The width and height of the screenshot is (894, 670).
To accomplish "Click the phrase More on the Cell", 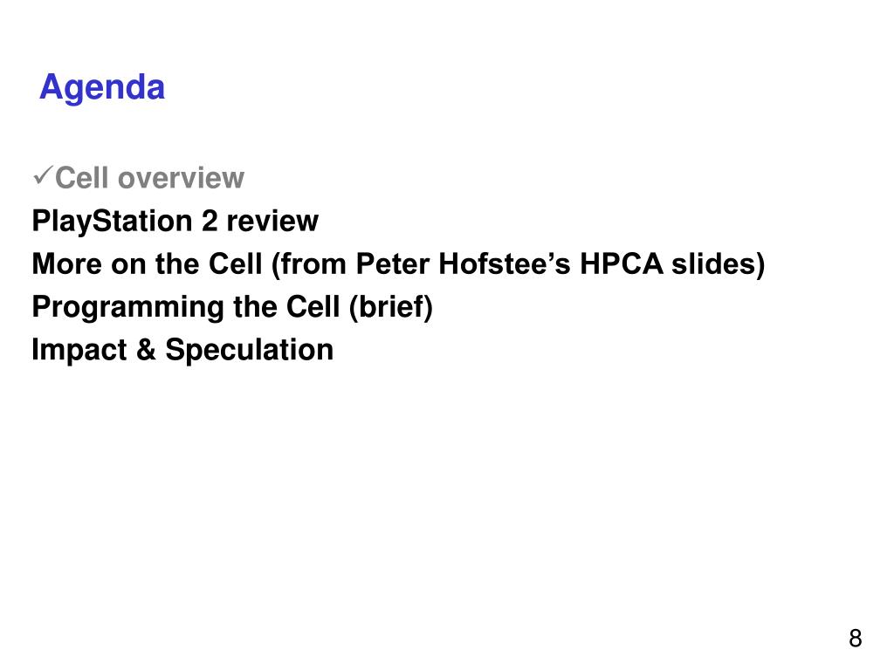I will tap(147, 263).
